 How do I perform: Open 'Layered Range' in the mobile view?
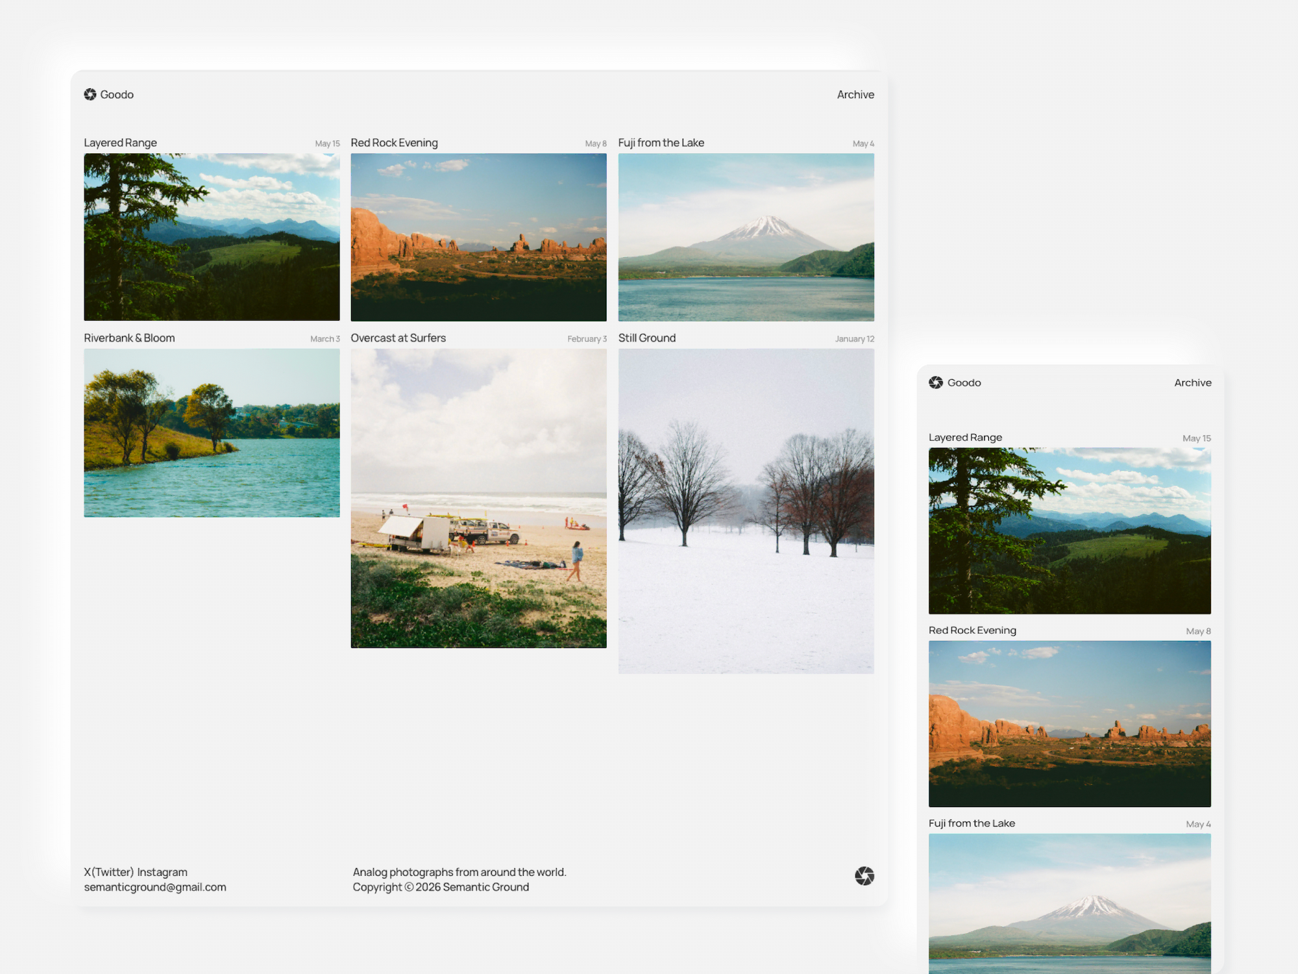coord(1070,530)
